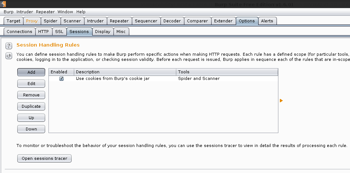Open the Misc sub-tab
Viewport: 350px width, 173px height.
(121, 32)
